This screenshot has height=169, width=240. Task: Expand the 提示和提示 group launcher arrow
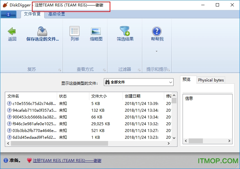169,70
